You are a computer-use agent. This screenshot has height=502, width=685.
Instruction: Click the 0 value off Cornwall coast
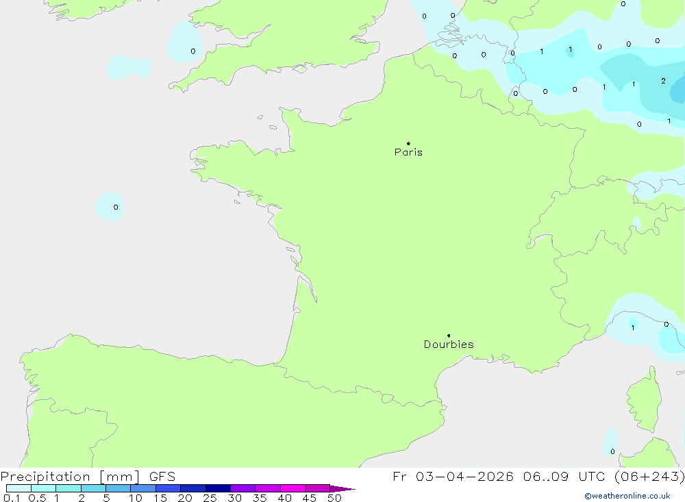193,51
